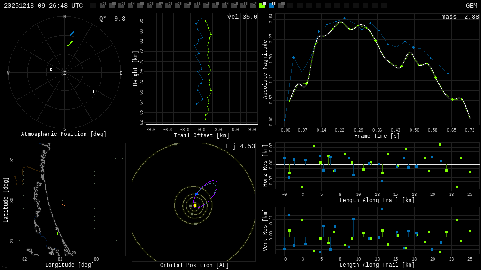Click the 'Q* 9.3' quality value
This screenshot has width=481, height=270.
click(112, 19)
